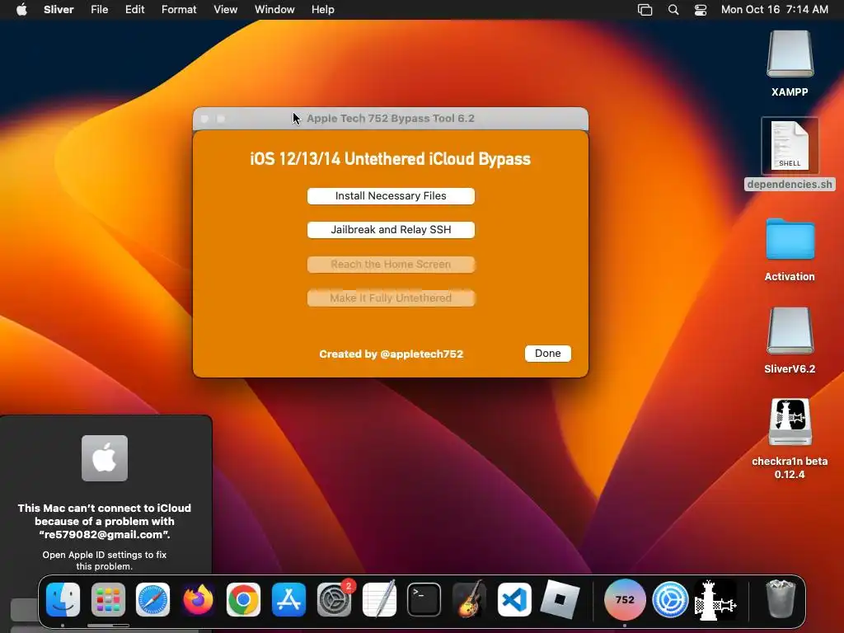Screen dimensions: 844x633
Task: Click the date and time in menu bar
Action: 774,10
